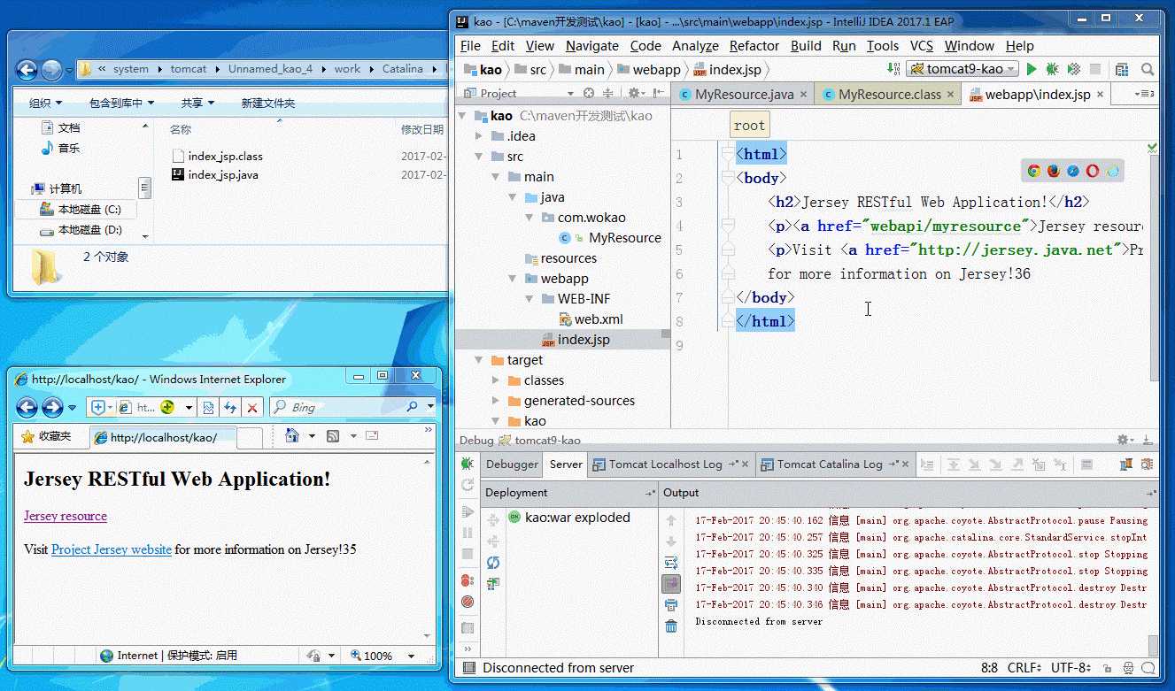Run tomcat9-kao with coverage

(x=1073, y=69)
